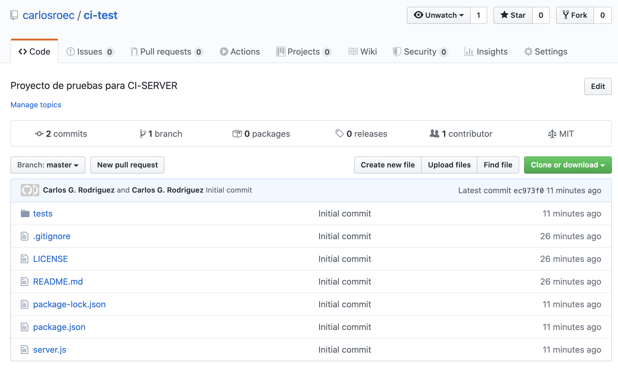The height and width of the screenshot is (368, 618).
Task: Open the package.json file link
Action: tap(59, 327)
